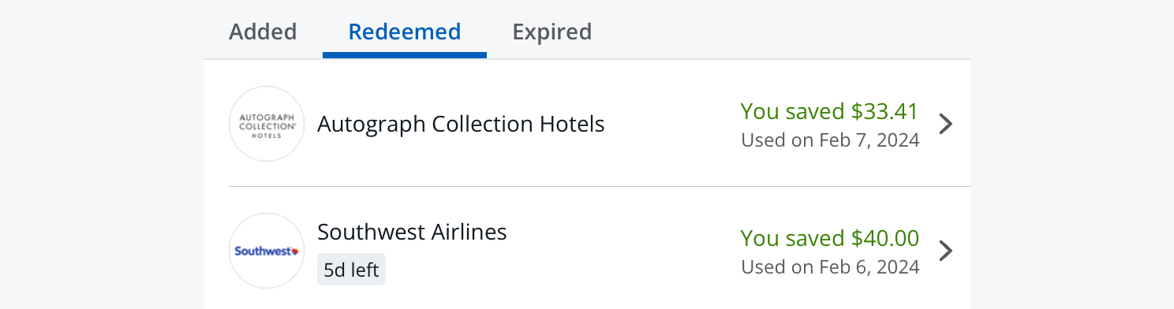Viewport: 1174px width, 309px height.
Task: Select the Redeemed tab
Action: [x=405, y=32]
